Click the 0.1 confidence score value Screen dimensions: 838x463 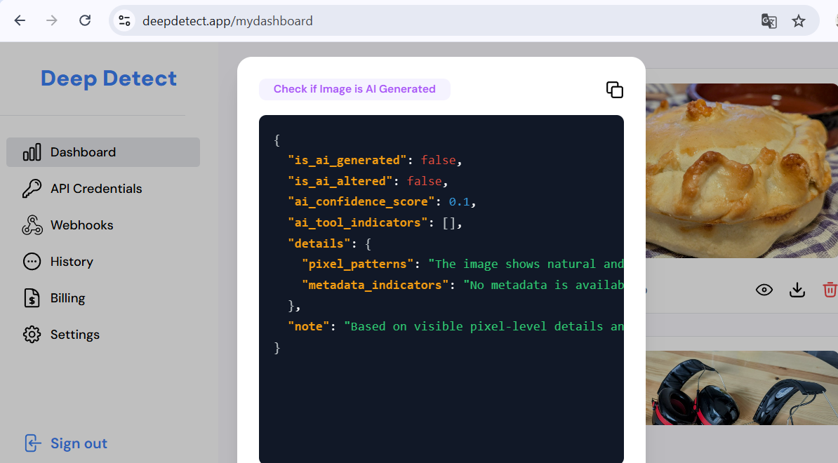pyautogui.click(x=459, y=202)
